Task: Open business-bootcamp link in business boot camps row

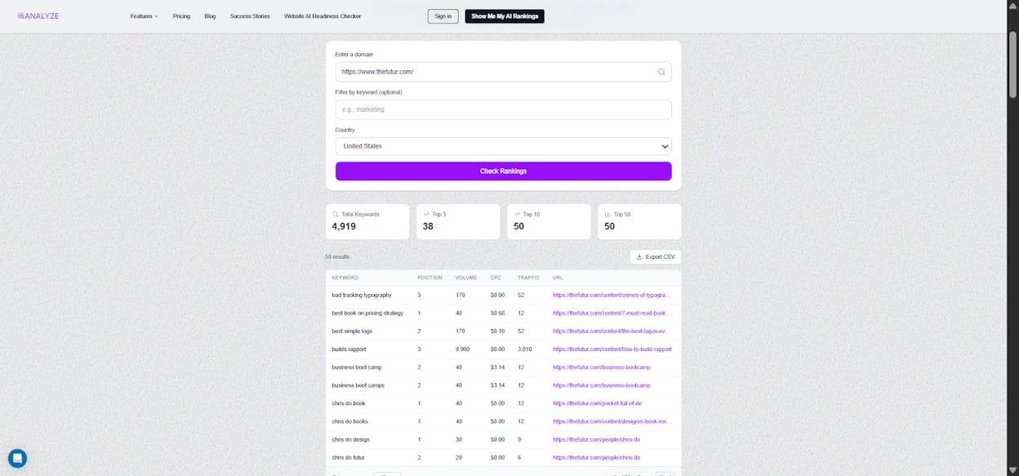Action: coord(602,385)
